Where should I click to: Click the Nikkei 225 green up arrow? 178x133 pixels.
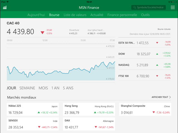click(x=39, y=112)
